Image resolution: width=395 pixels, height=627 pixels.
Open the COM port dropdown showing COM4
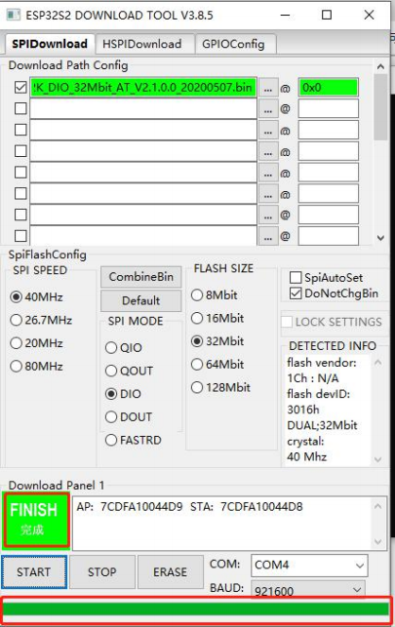[x=309, y=565]
